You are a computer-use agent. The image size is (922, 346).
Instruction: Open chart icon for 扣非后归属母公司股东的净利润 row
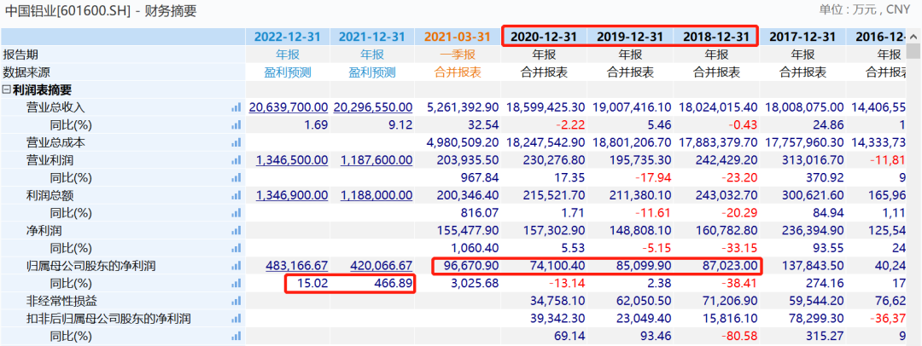tap(236, 319)
